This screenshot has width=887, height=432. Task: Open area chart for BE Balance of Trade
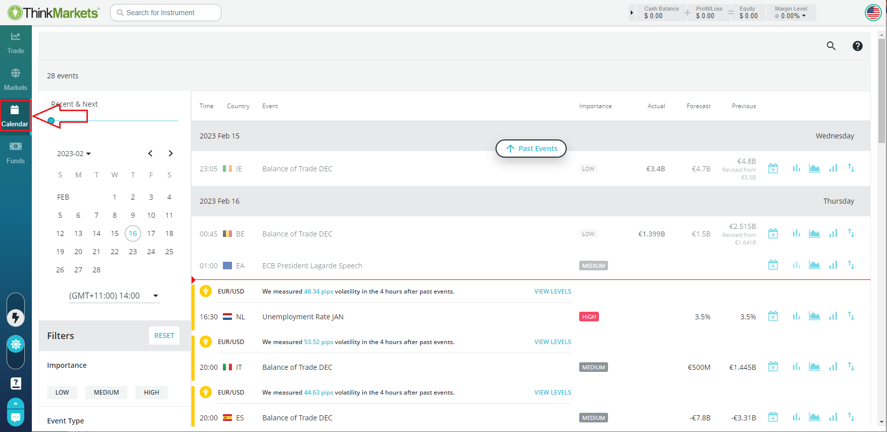point(815,233)
